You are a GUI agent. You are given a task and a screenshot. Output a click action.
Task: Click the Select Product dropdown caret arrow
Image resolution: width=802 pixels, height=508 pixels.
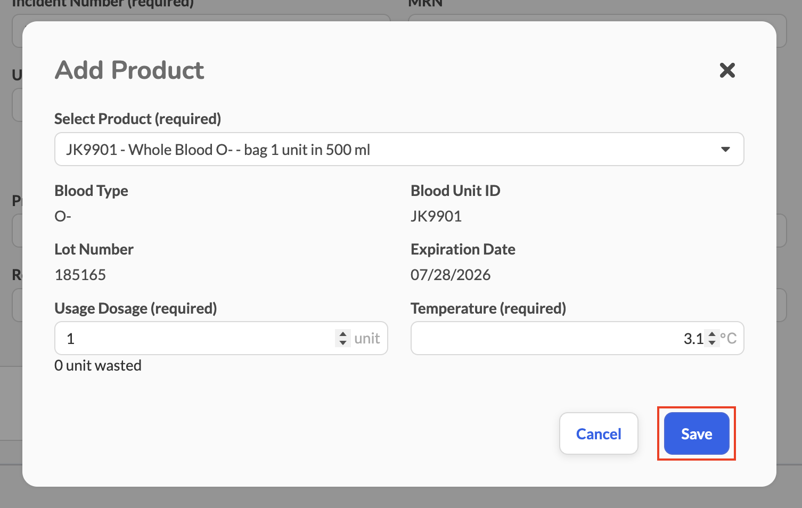click(x=725, y=149)
